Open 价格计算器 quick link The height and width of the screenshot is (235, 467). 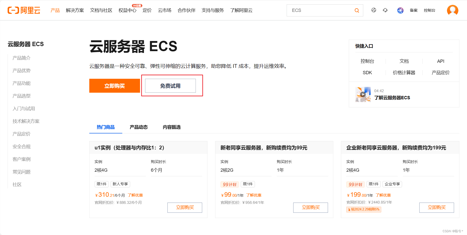[404, 73]
